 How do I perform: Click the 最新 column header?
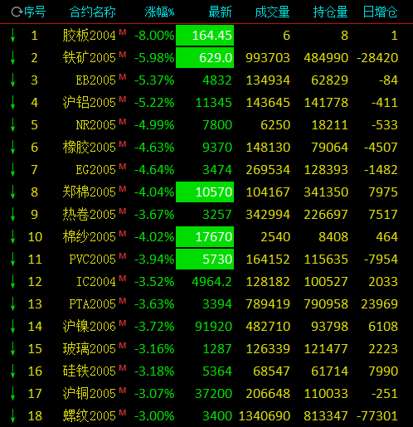coord(220,12)
